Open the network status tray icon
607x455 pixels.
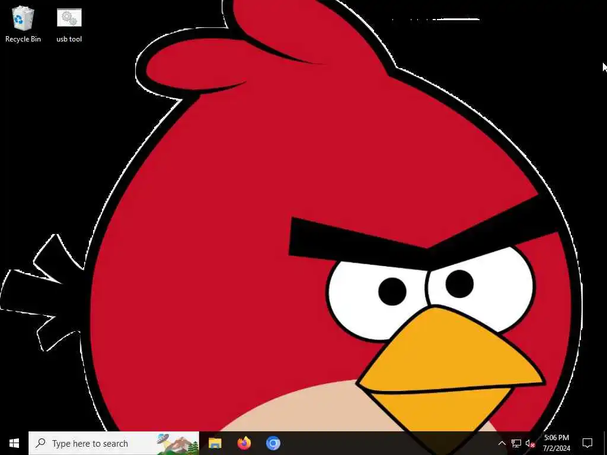pyautogui.click(x=516, y=443)
